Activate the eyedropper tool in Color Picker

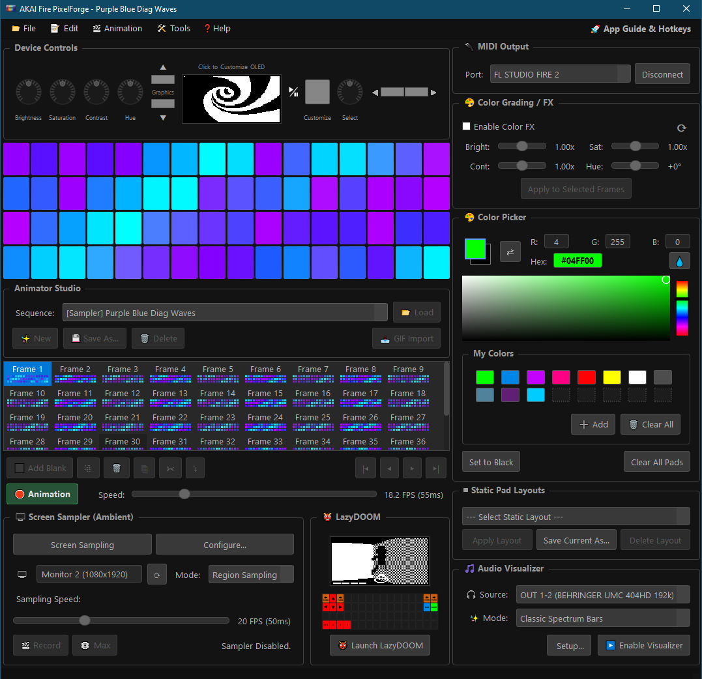click(x=679, y=261)
